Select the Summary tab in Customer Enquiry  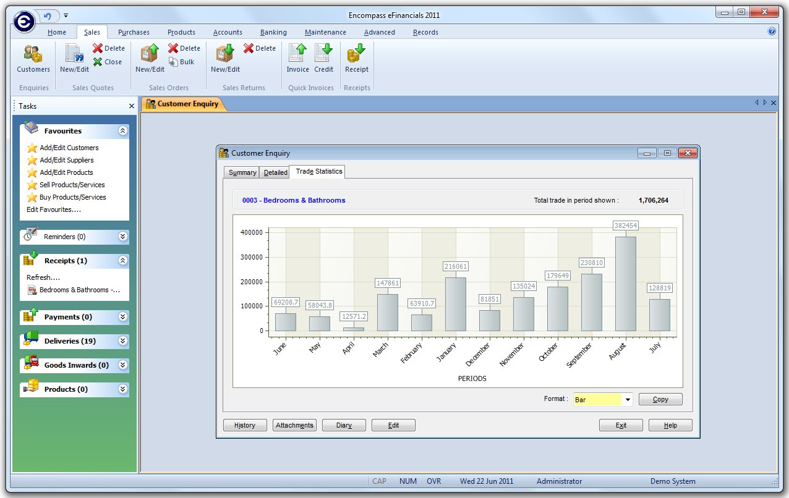(x=242, y=172)
